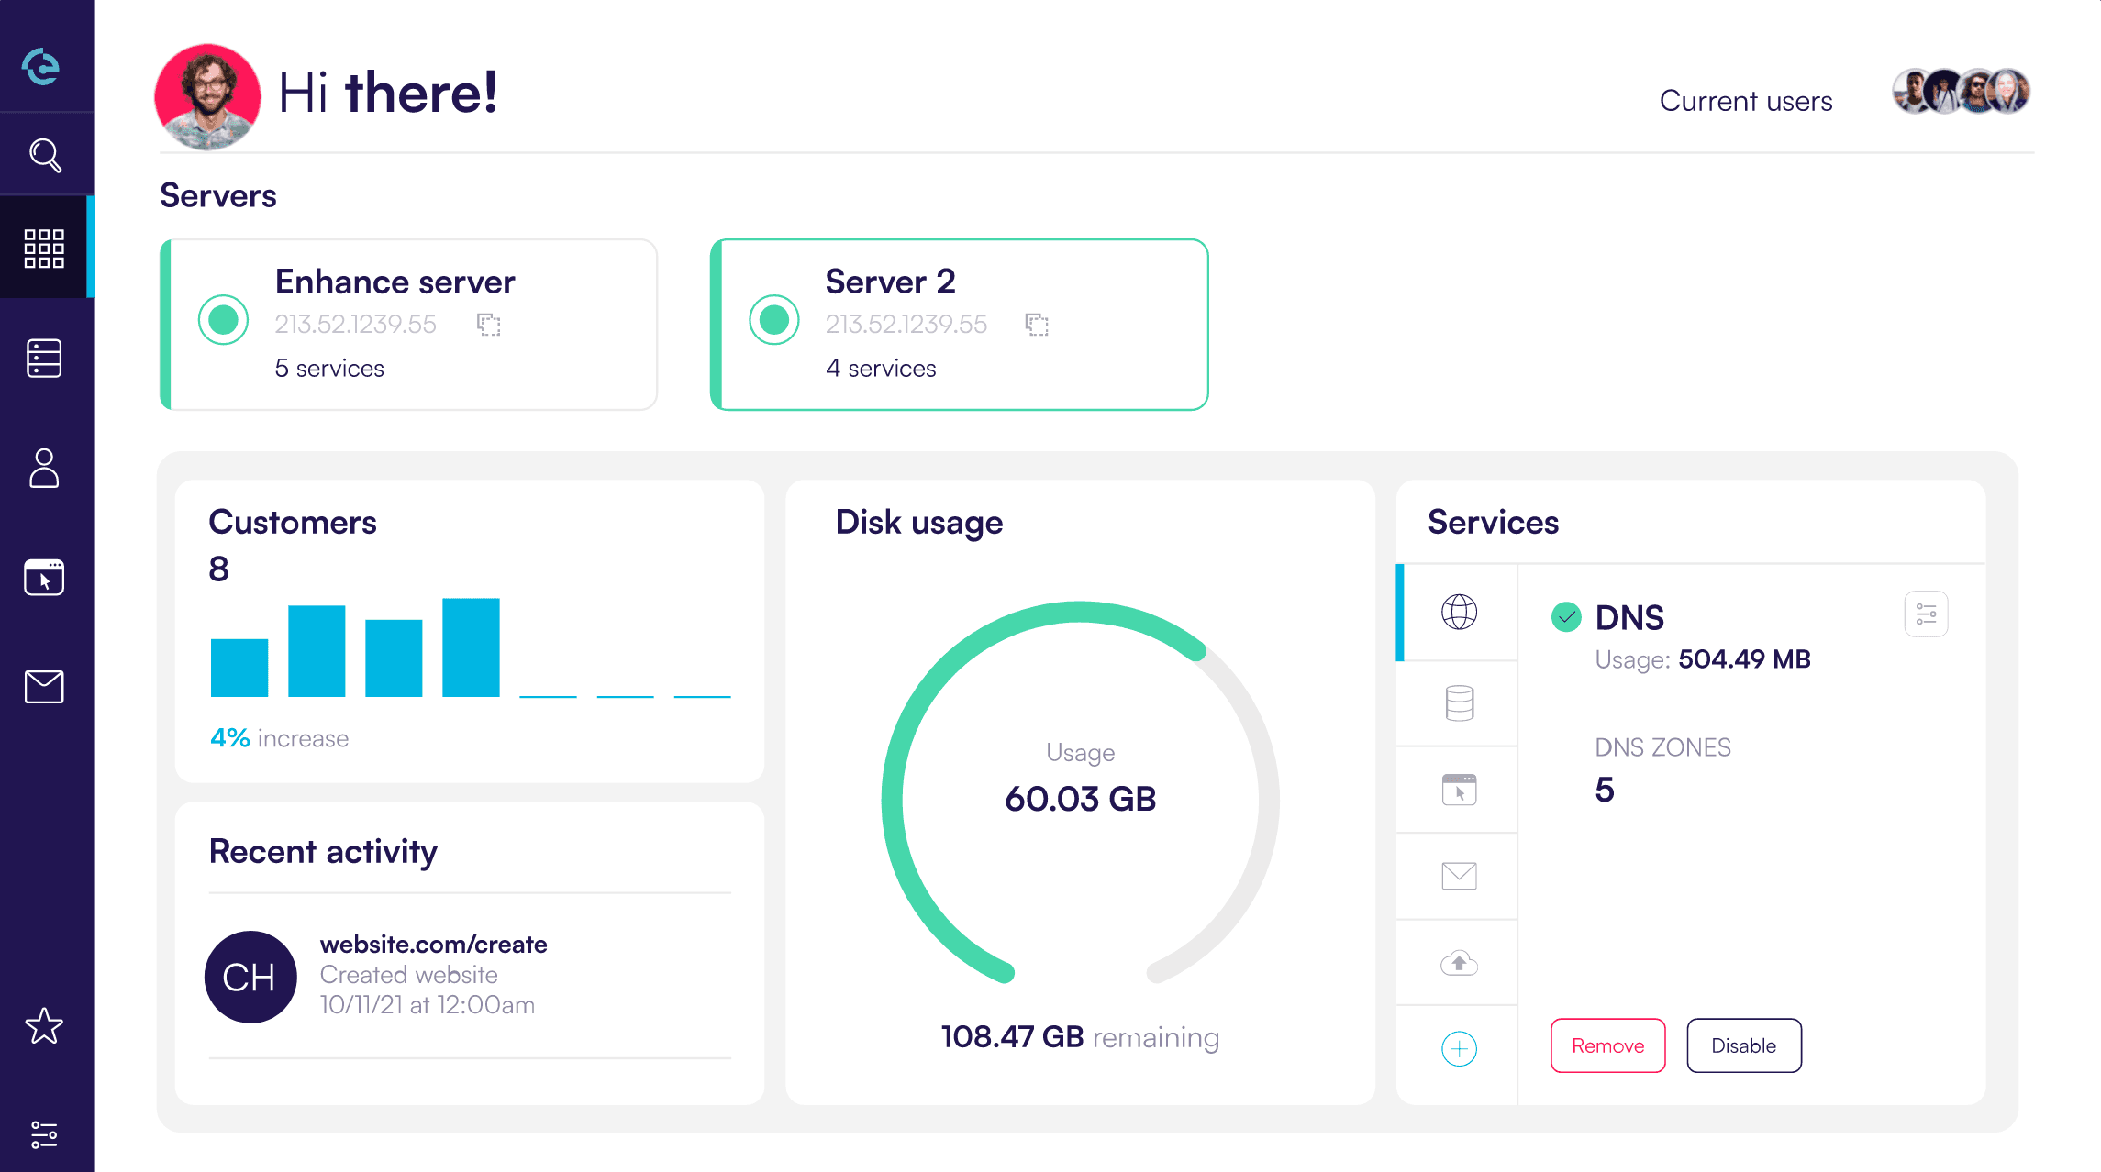The width and height of the screenshot is (2101, 1172).
Task: Remove the DNS service
Action: click(x=1607, y=1045)
